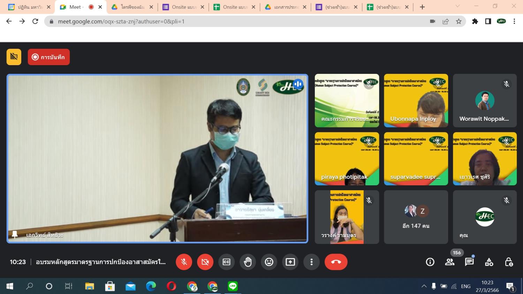Screen dimensions: 523x294
Task: Click the Present now screen share icon
Action: coord(290,262)
